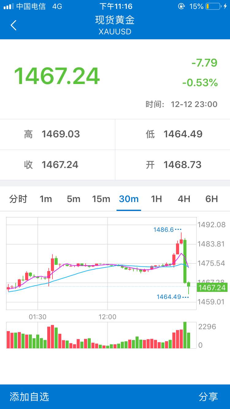This screenshot has height=409, width=230.
Task: Switch to the 6H timeframe
Action: (212, 199)
